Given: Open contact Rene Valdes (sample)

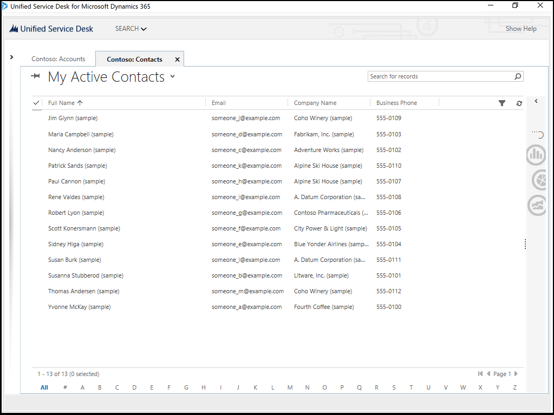Looking at the screenshot, I should (76, 197).
